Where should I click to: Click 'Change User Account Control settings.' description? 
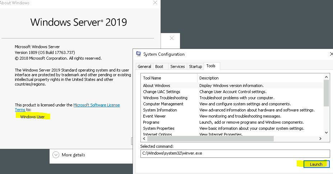click(233, 92)
